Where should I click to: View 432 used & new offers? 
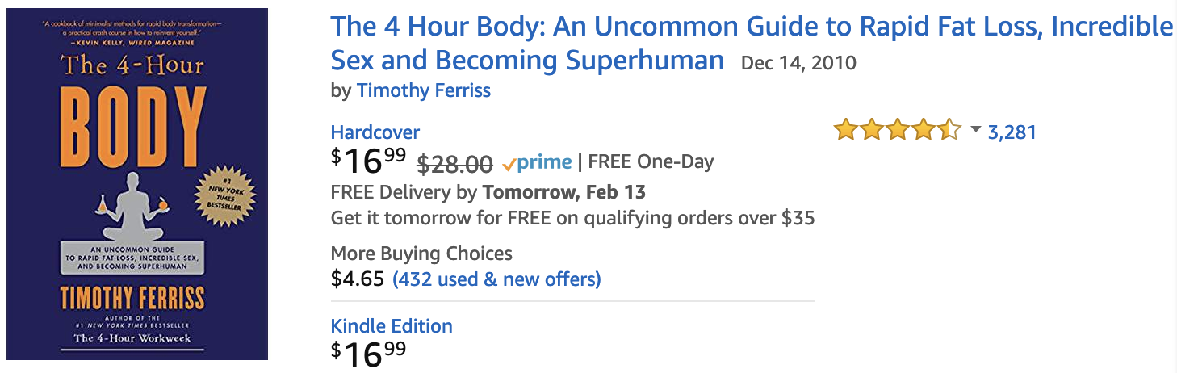[x=496, y=280]
